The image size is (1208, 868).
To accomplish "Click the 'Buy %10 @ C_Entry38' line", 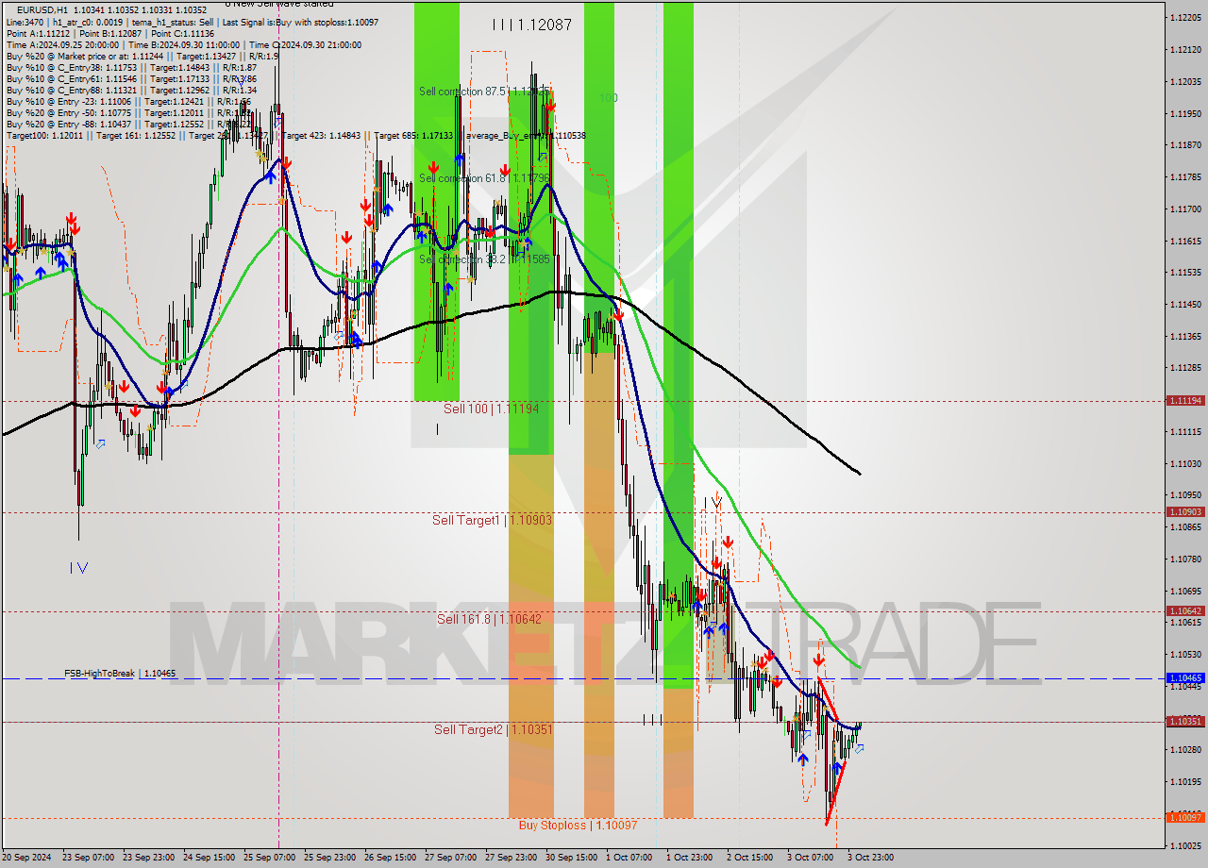I will 130,67.
